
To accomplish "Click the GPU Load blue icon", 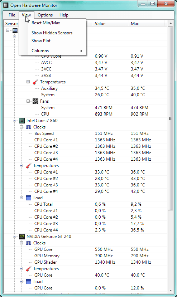I will (28, 282).
